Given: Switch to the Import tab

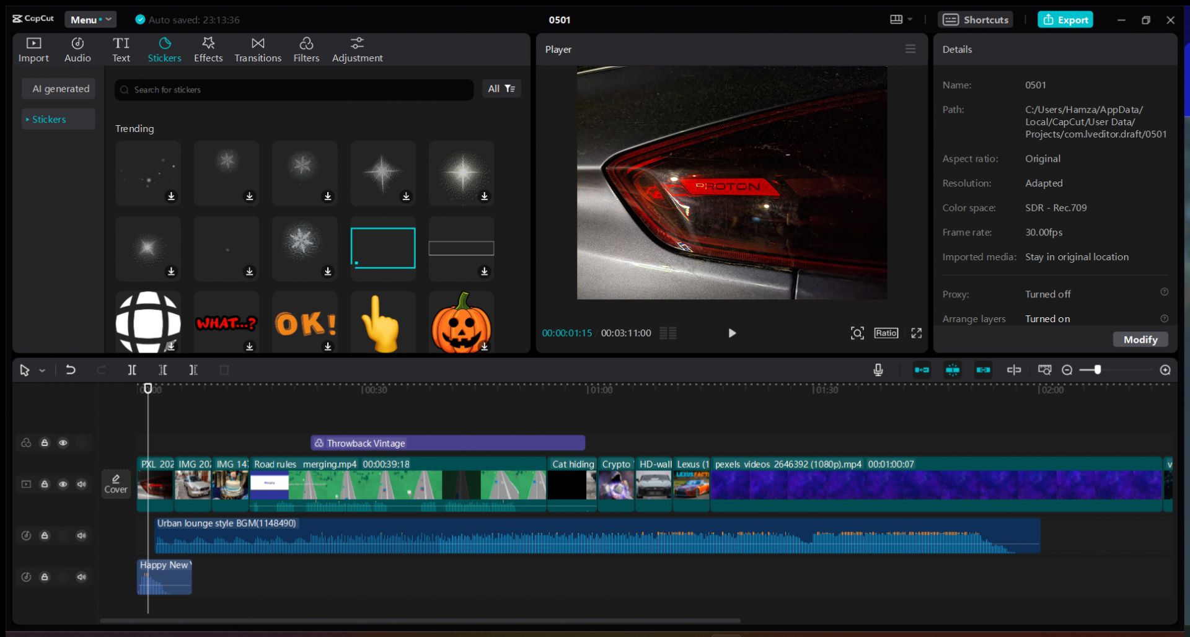Looking at the screenshot, I should point(33,49).
